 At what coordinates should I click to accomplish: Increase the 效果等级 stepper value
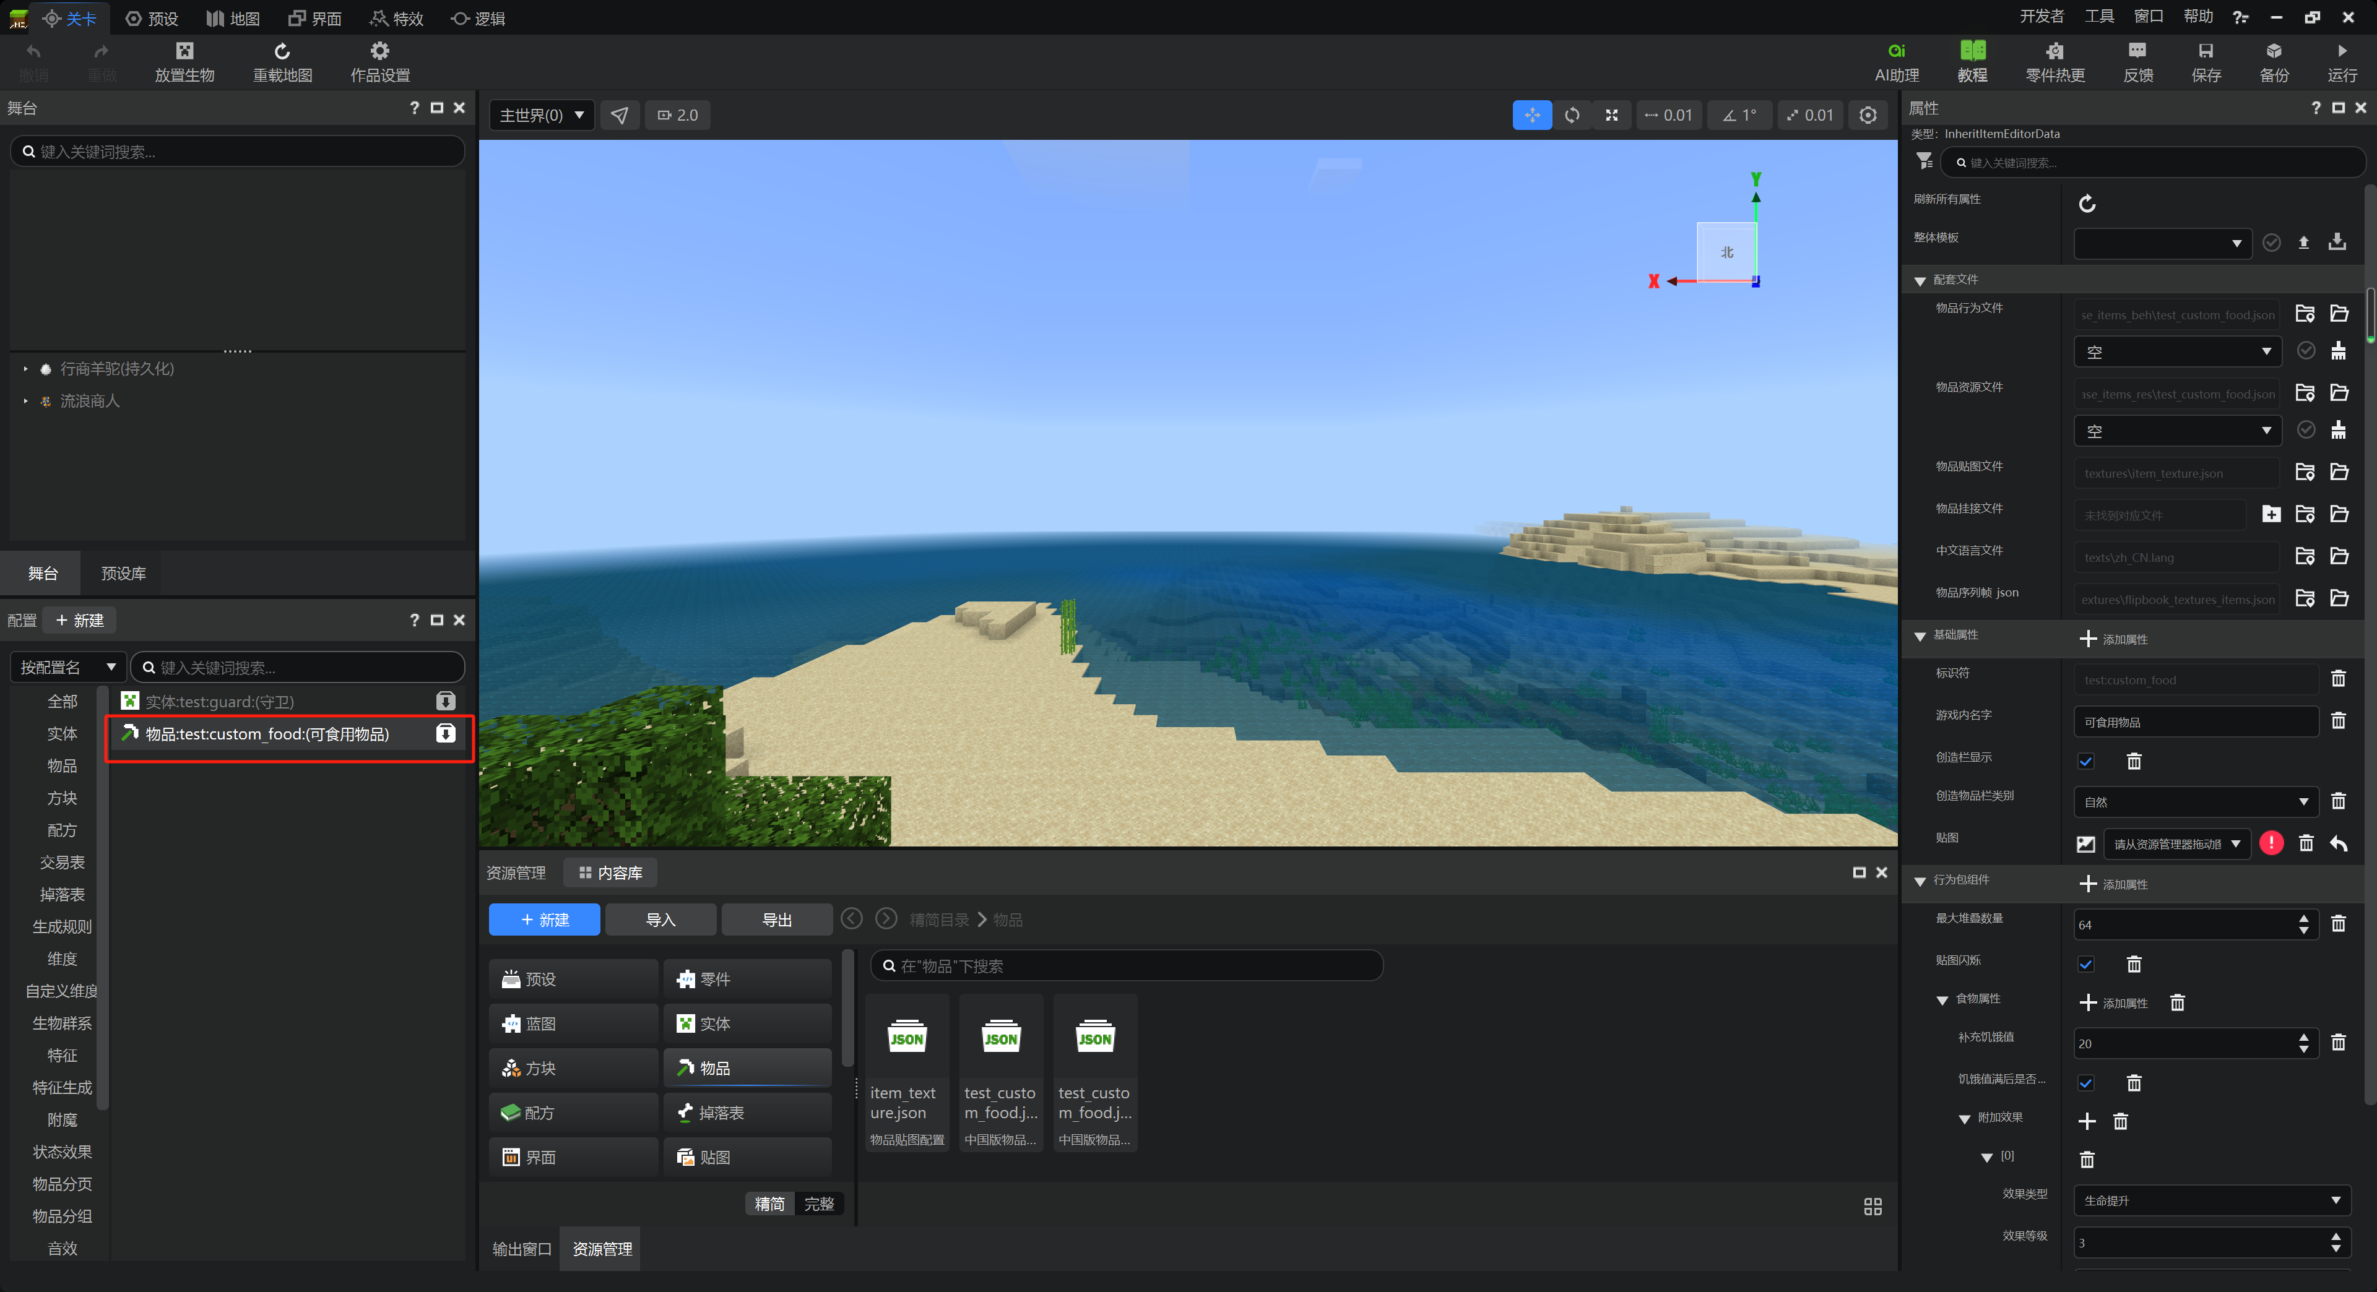point(2336,1237)
